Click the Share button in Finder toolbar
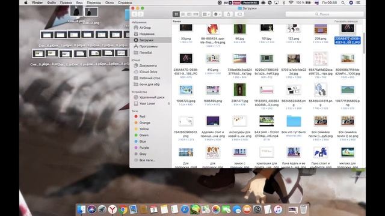Viewport: 385px width, 216px height. 229,14
